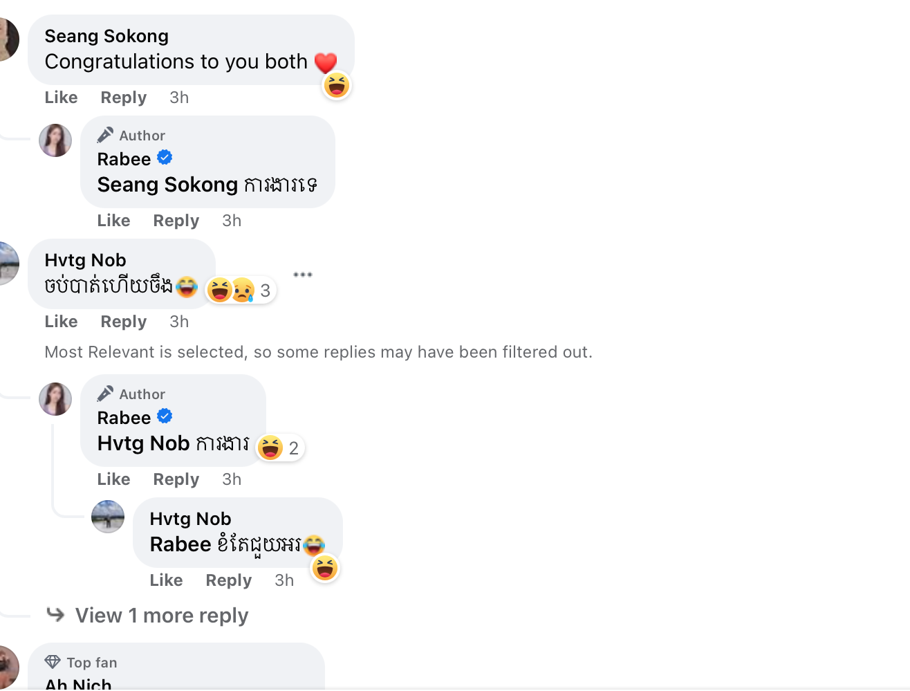The height and width of the screenshot is (691, 910).
Task: Click the Hvtg Nob mention in Rabee's reply
Action: click(143, 443)
